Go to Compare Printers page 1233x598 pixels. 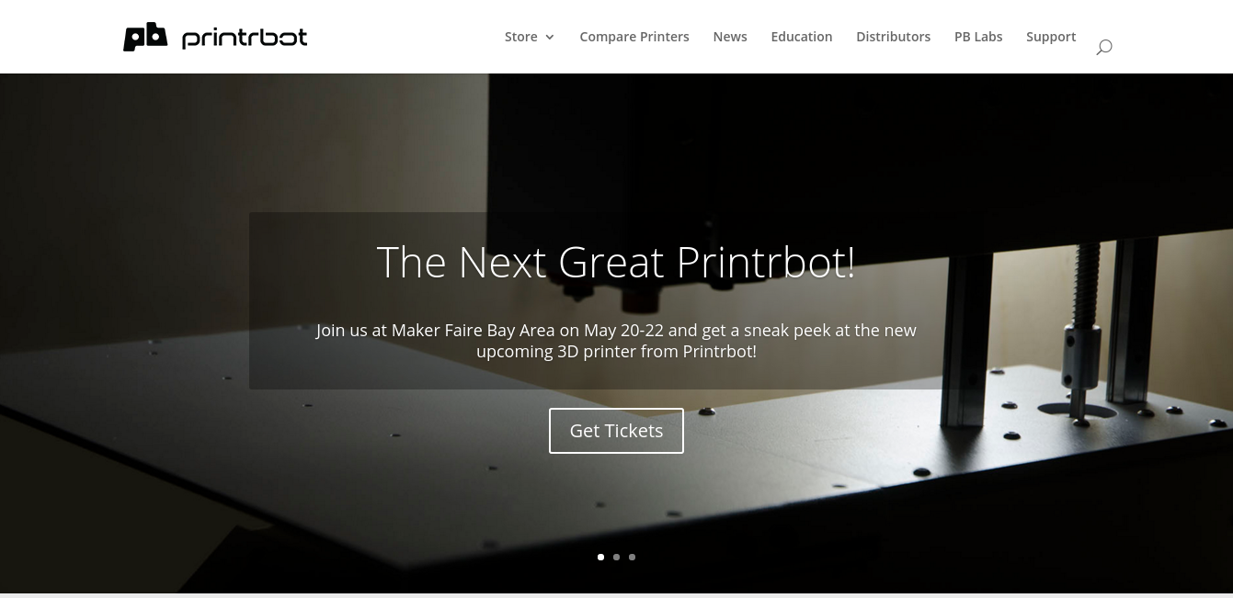(634, 37)
